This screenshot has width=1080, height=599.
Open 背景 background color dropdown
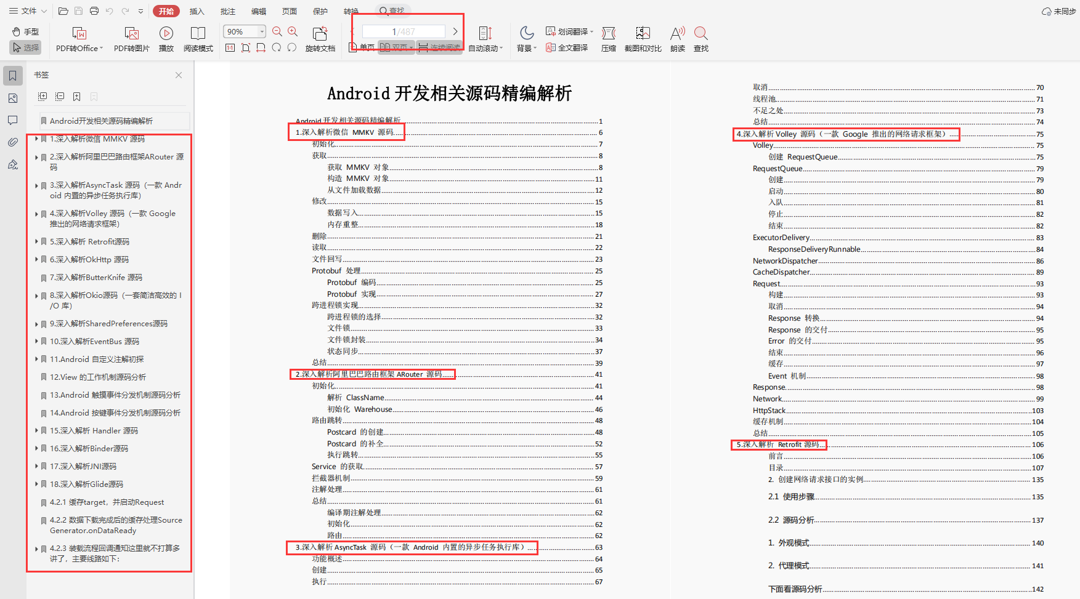point(527,39)
